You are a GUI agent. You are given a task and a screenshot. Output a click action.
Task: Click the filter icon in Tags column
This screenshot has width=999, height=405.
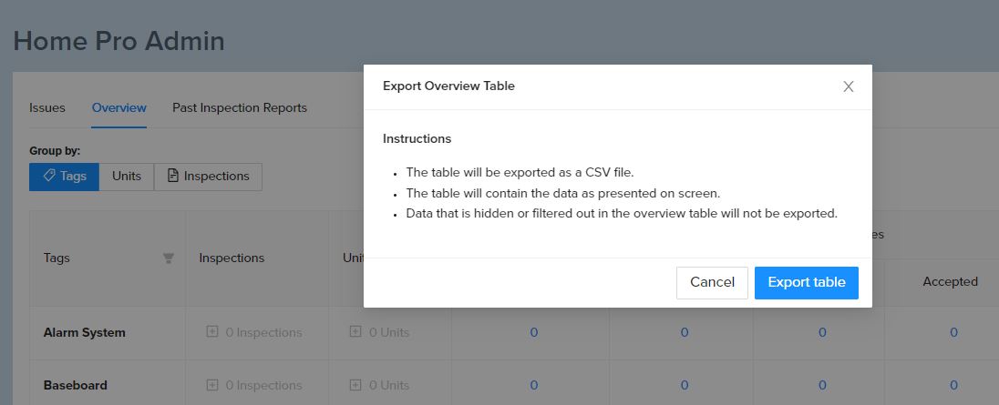click(x=169, y=258)
